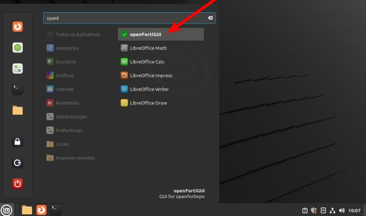
Task: Click the orange LibreOffice Impress slides icon
Action: click(124, 76)
